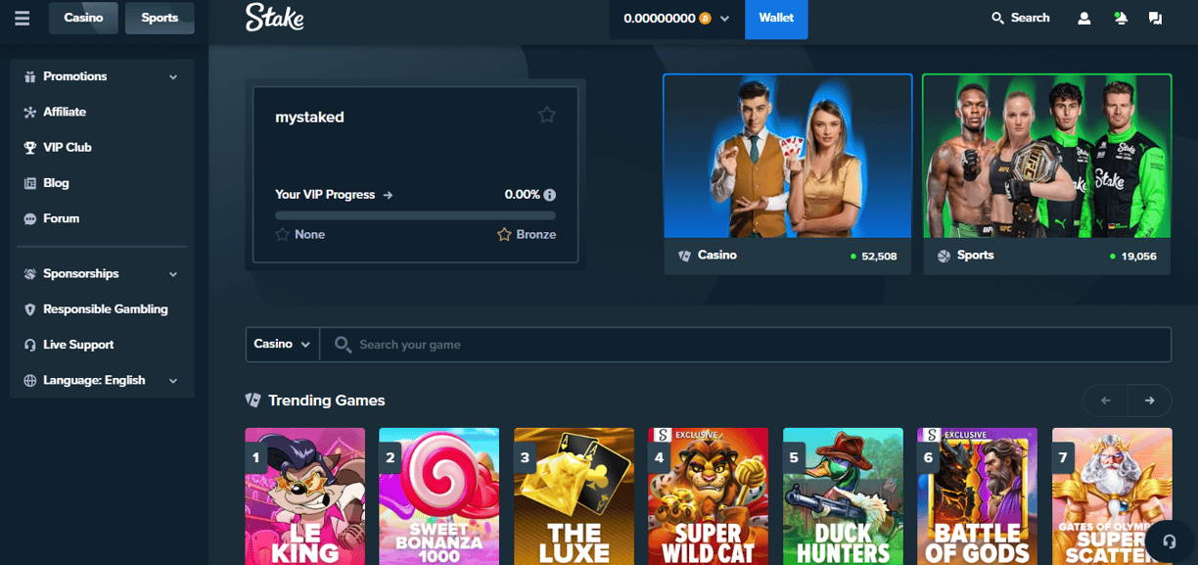Click the Sponsorships handshake icon

tap(30, 274)
